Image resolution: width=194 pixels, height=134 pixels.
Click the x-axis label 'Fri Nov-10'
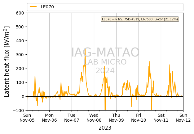coord(139,118)
